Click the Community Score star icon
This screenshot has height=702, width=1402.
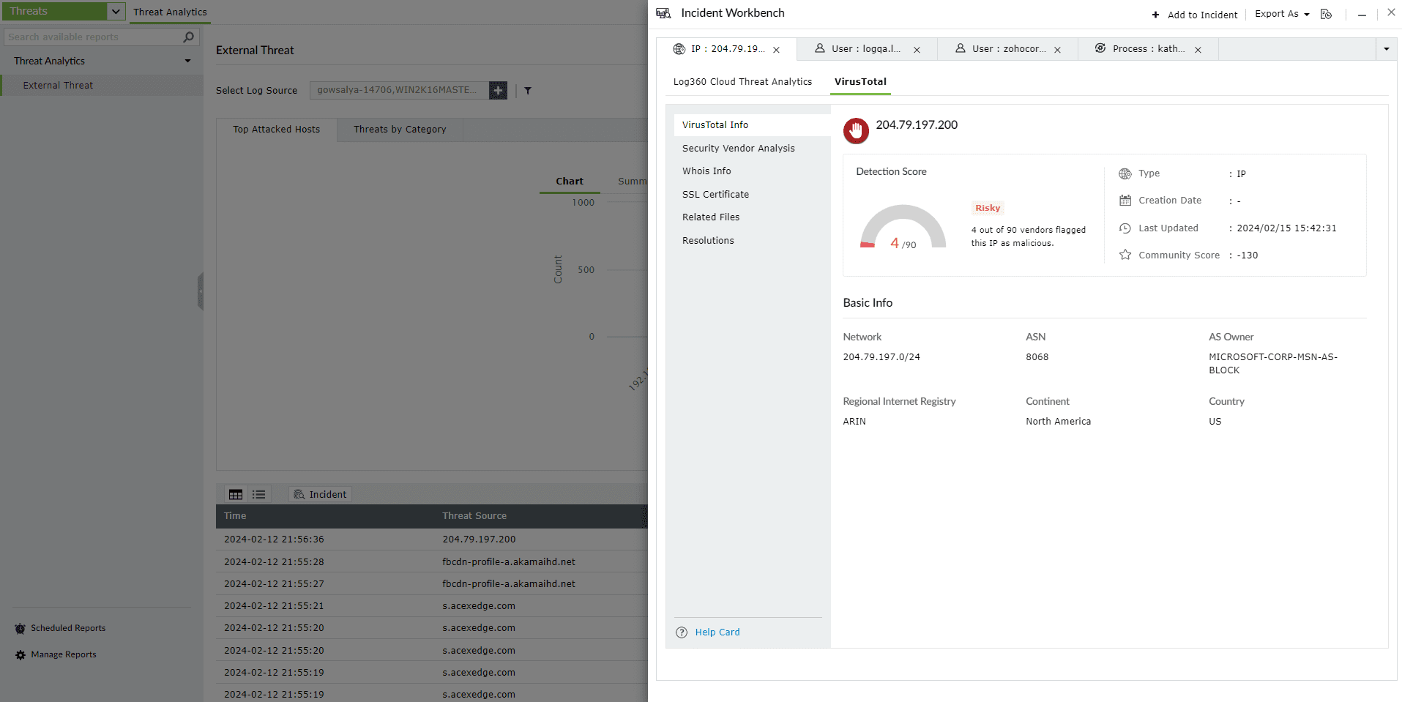pyautogui.click(x=1125, y=255)
